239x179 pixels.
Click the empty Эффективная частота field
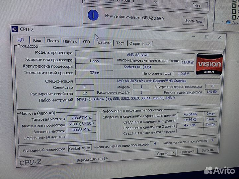tap(82, 136)
